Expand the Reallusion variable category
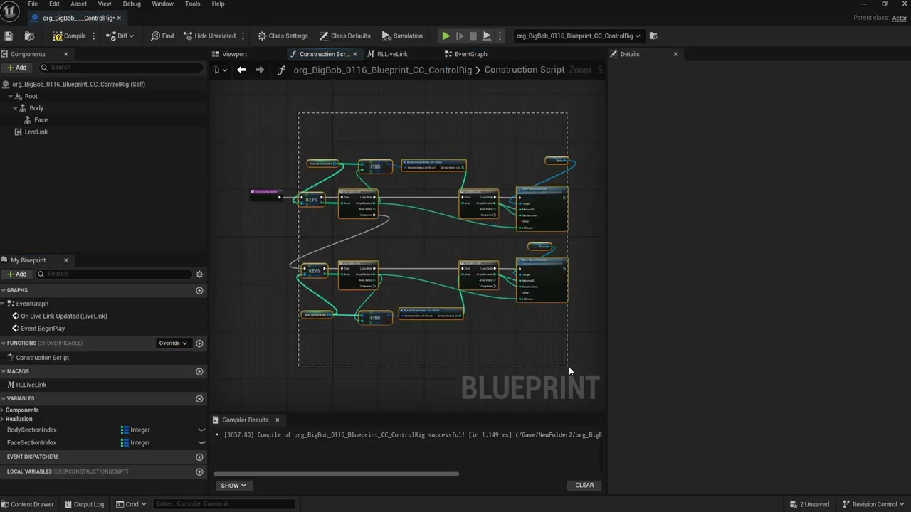Image resolution: width=911 pixels, height=512 pixels. coord(3,420)
